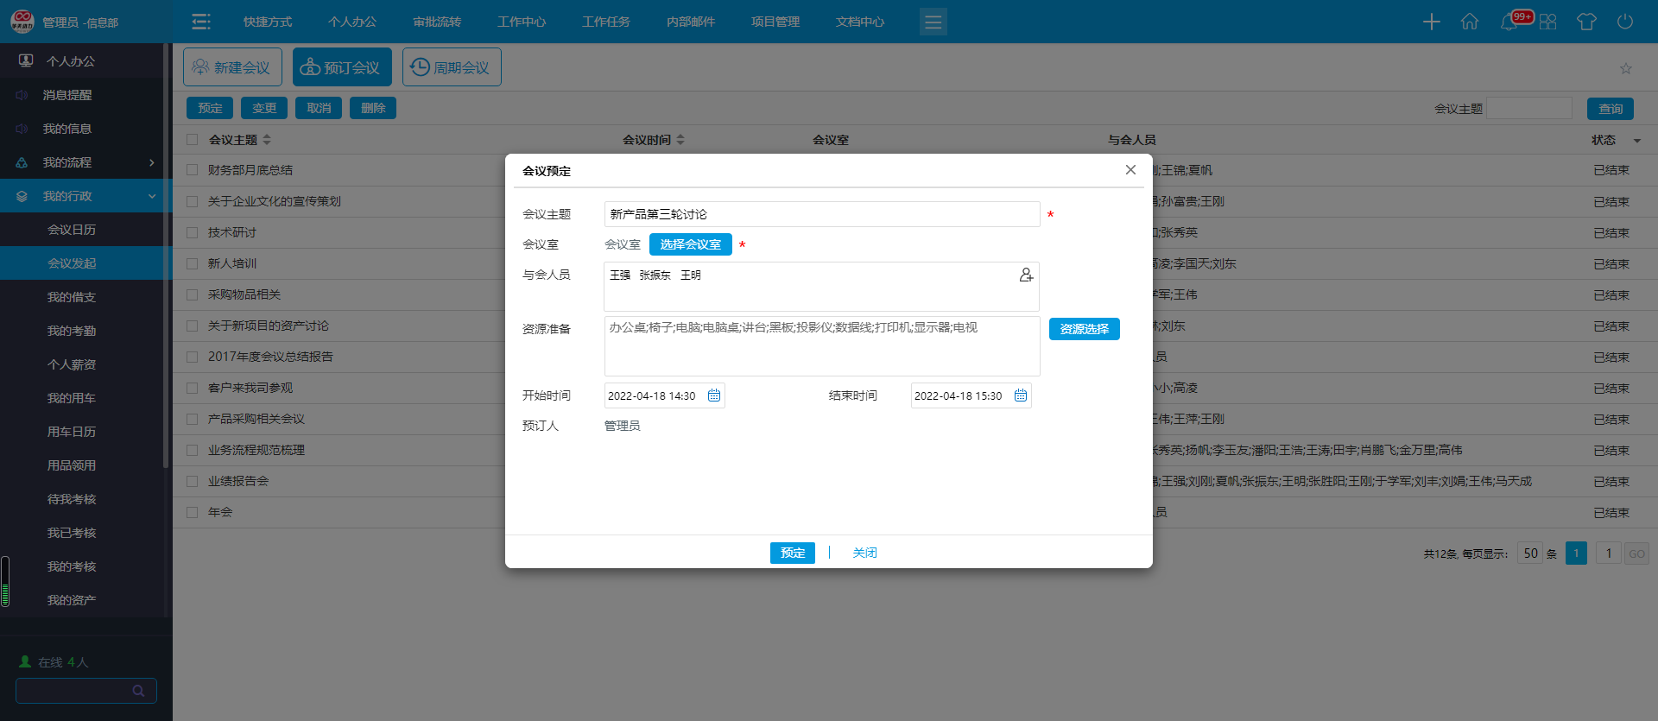Click the notification bell icon
Viewport: 1658px width, 721px height.
pos(1509,22)
